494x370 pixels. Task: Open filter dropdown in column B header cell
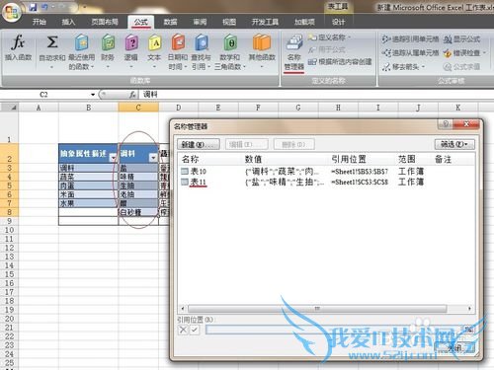pyautogui.click(x=113, y=158)
